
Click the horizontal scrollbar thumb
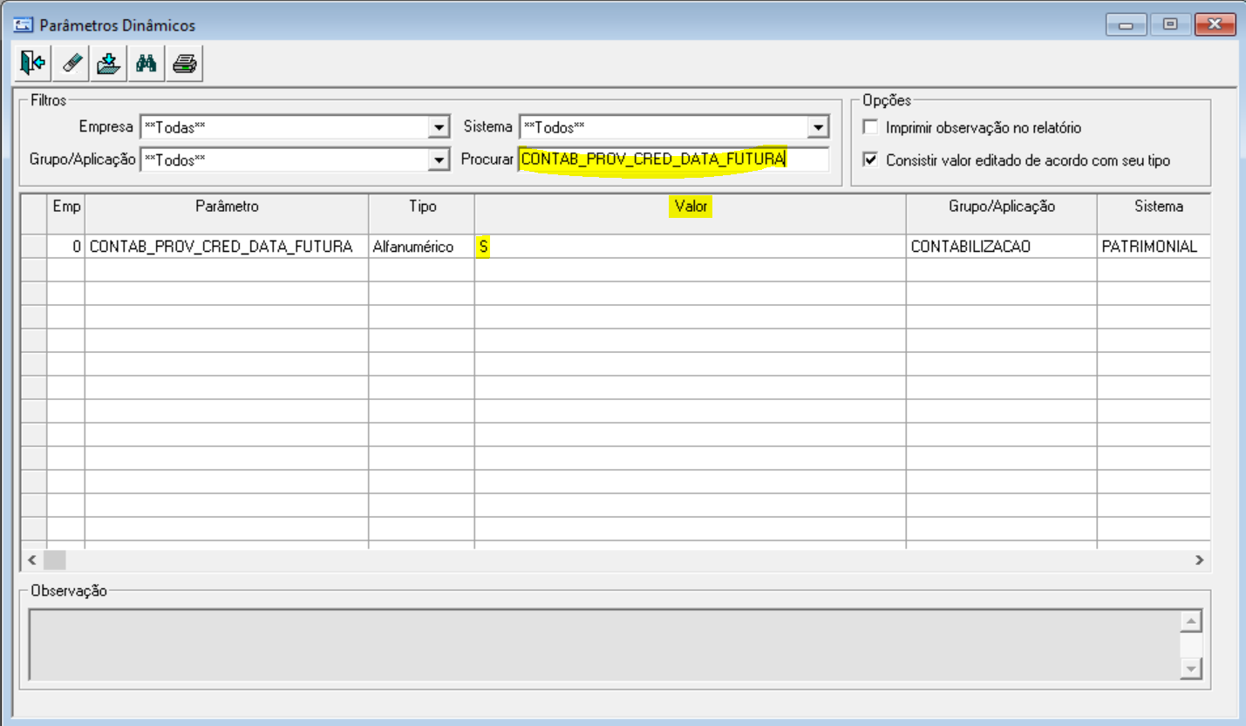tap(55, 560)
